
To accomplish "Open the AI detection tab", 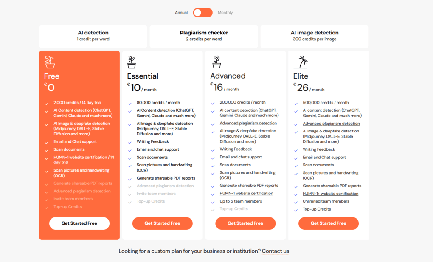I will coord(93,36).
